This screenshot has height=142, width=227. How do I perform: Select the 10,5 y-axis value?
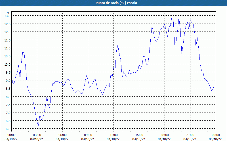tap(8, 56)
